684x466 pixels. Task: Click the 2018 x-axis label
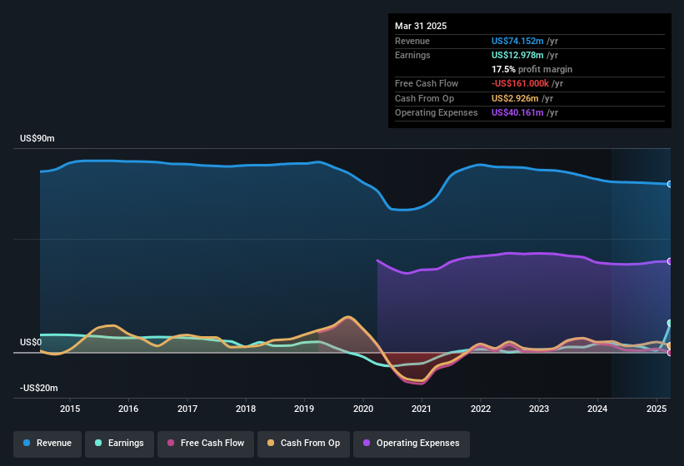tap(246, 409)
